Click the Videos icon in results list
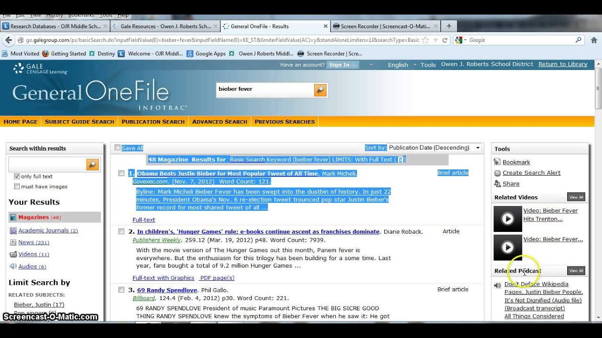This screenshot has height=338, width=602. pos(13,254)
